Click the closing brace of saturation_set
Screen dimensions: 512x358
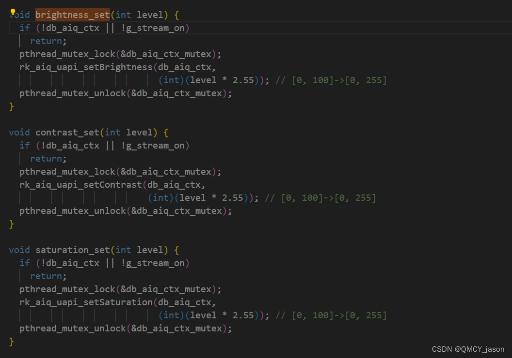click(x=12, y=342)
